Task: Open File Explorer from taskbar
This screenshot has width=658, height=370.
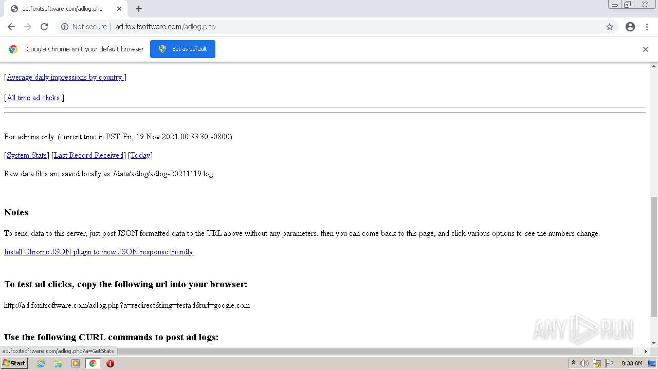Action: [58, 363]
